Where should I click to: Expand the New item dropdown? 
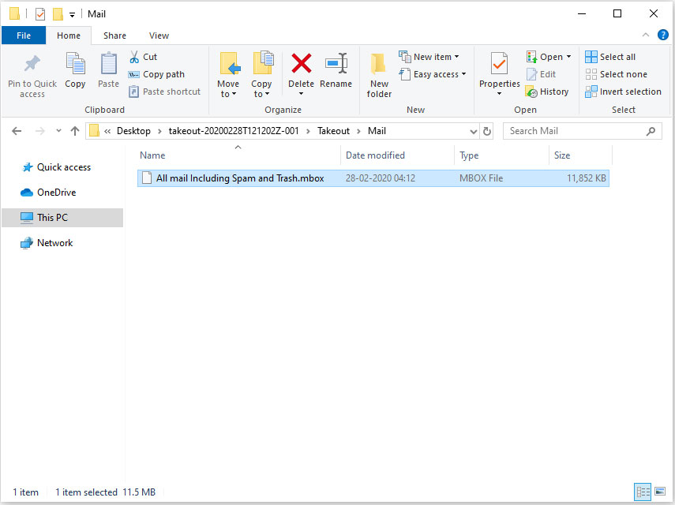430,56
